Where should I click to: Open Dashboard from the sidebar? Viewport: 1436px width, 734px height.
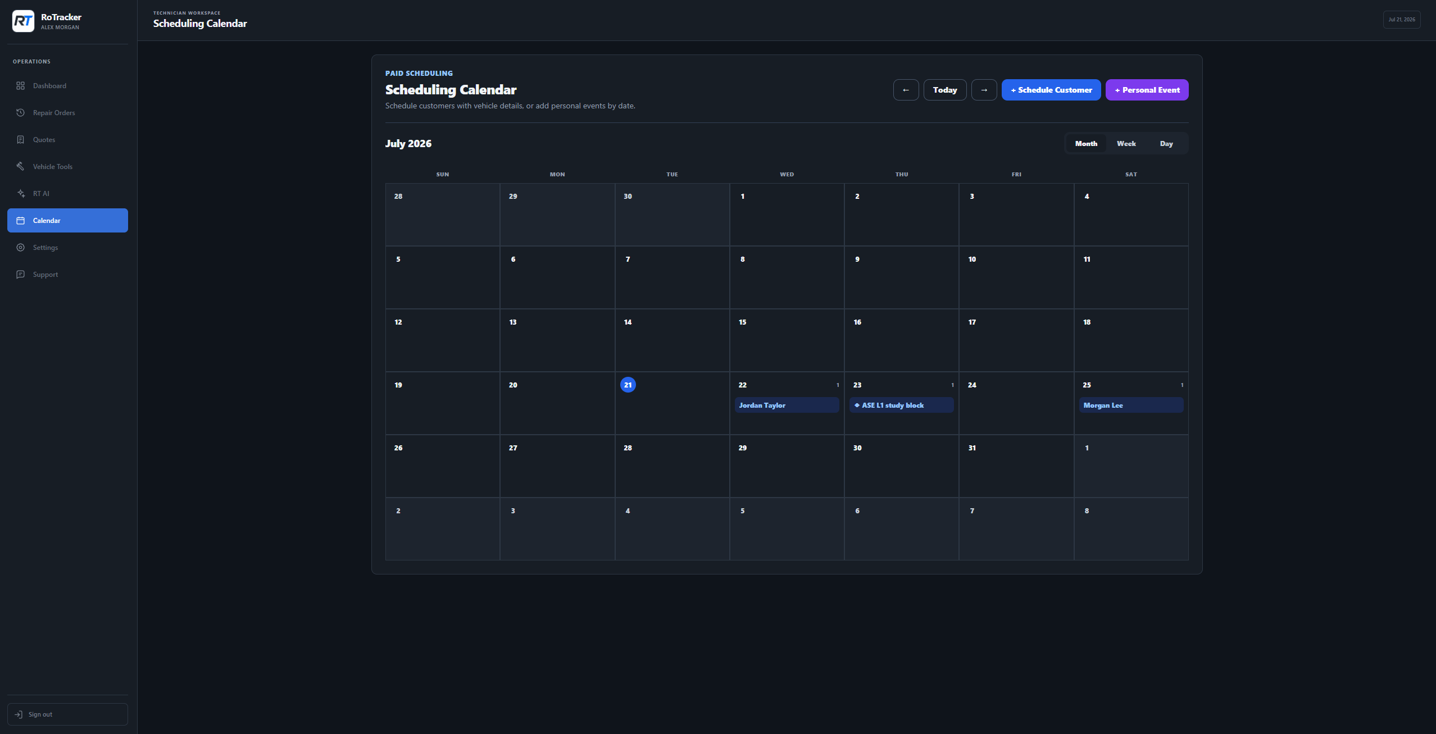(x=67, y=86)
